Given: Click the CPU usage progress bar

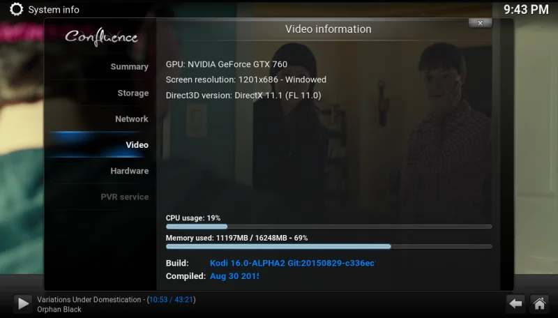Looking at the screenshot, I should coord(329,227).
